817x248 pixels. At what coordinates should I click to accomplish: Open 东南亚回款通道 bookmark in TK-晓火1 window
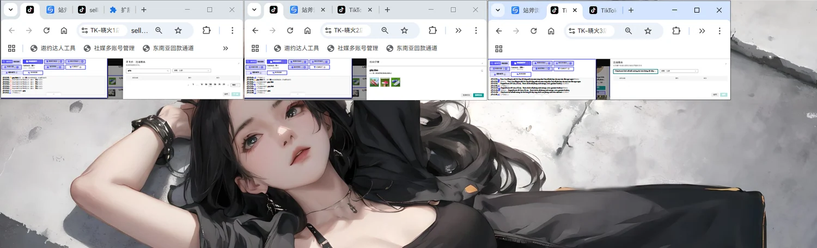tap(168, 48)
